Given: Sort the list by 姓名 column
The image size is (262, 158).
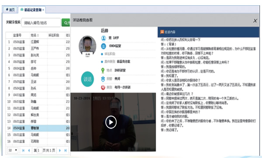Looking at the screenshot, I should click(x=35, y=35).
